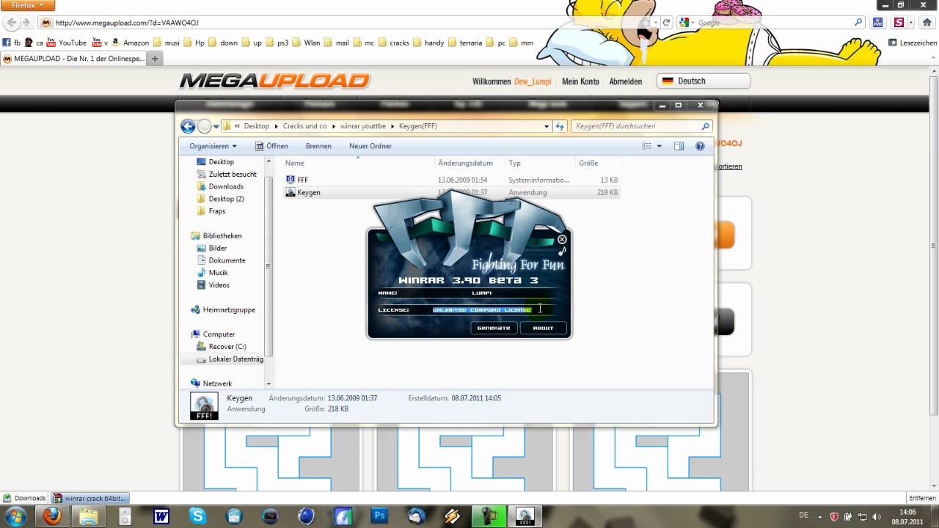The image size is (939, 528).
Task: Open Dokumente library
Action: click(x=227, y=260)
